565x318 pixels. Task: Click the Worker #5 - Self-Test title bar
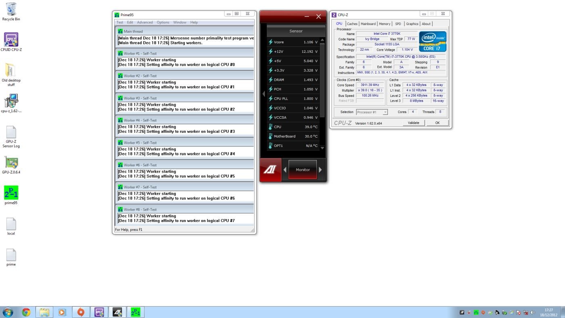pyautogui.click(x=184, y=142)
